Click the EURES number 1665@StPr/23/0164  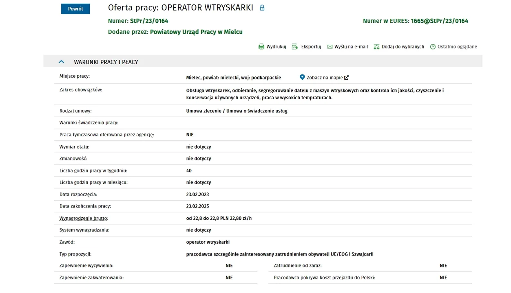(439, 21)
